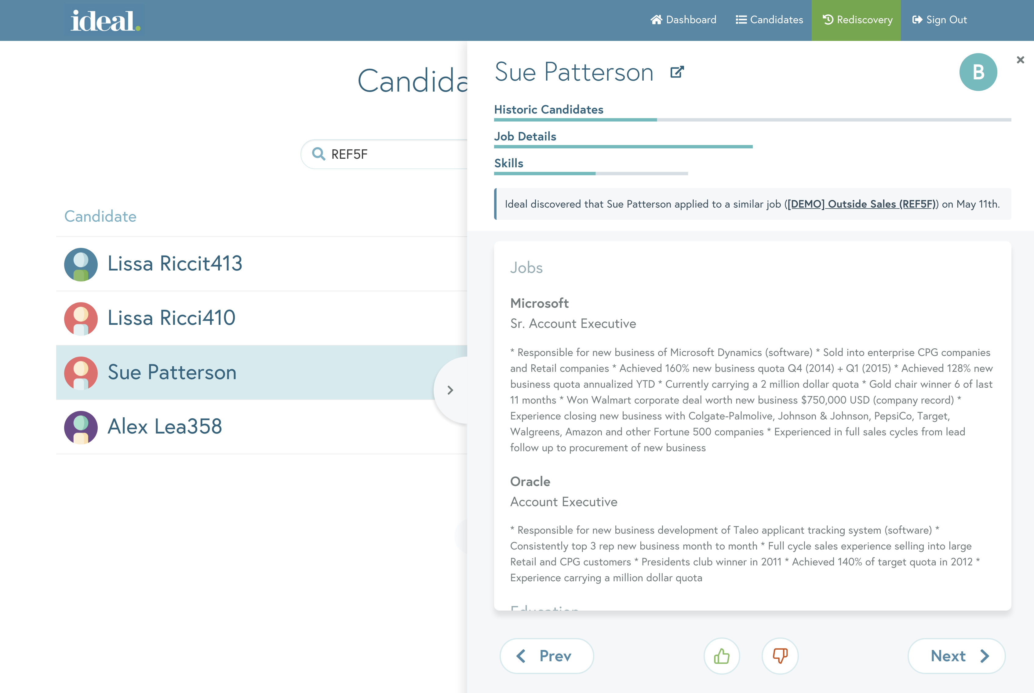Viewport: 1034px width, 693px height.
Task: Collapse the panel with the chevron arrow
Action: click(450, 390)
